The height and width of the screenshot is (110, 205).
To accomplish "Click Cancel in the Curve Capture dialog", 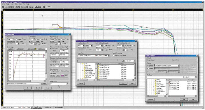I will (x=38, y=88).
